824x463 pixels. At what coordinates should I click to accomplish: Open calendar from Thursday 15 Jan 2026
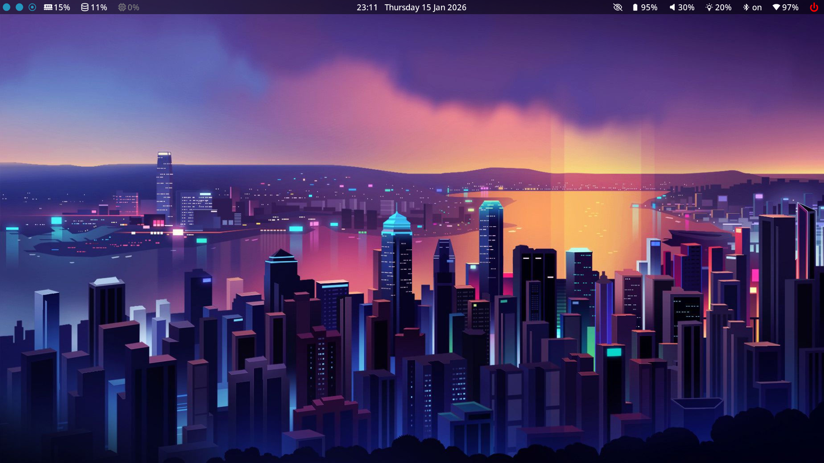(425, 7)
